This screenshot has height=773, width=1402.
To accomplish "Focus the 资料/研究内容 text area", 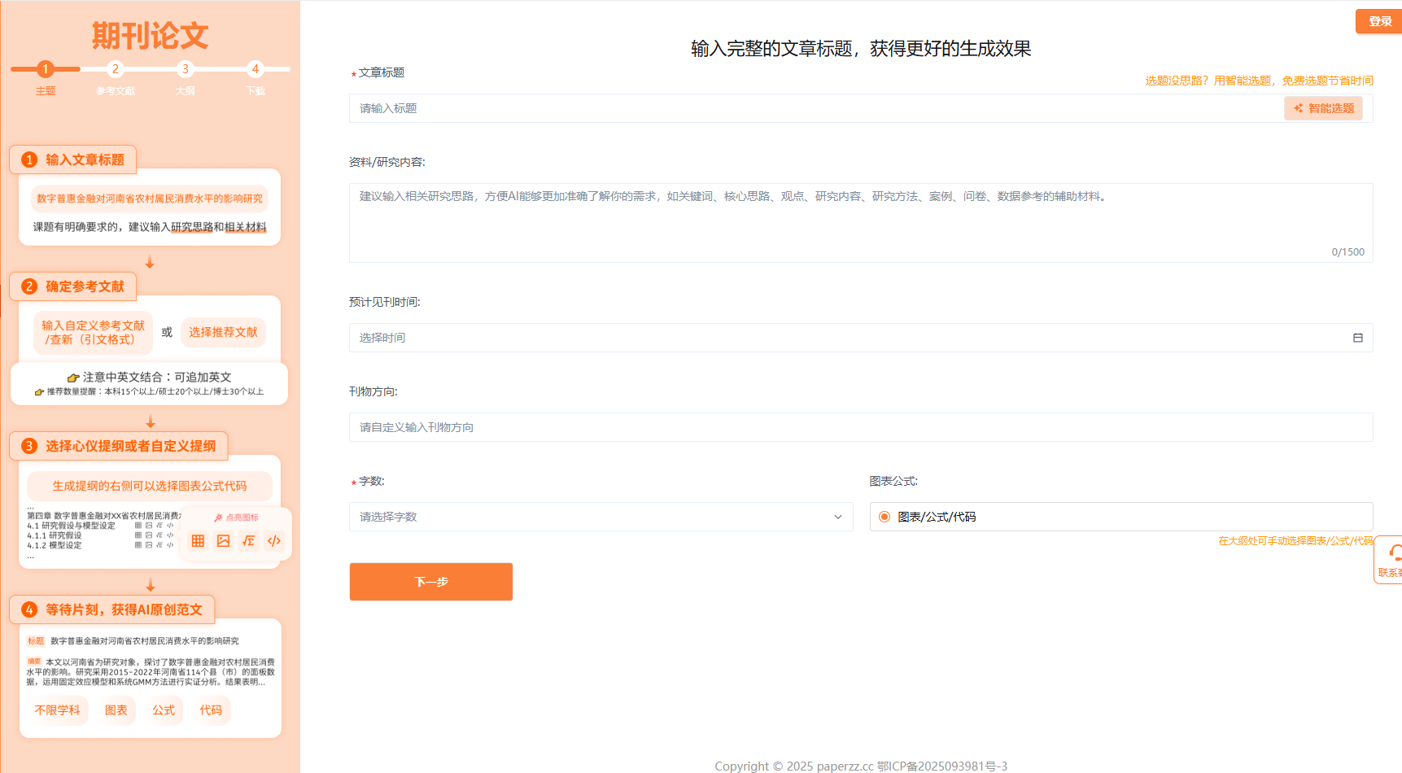I will click(860, 222).
